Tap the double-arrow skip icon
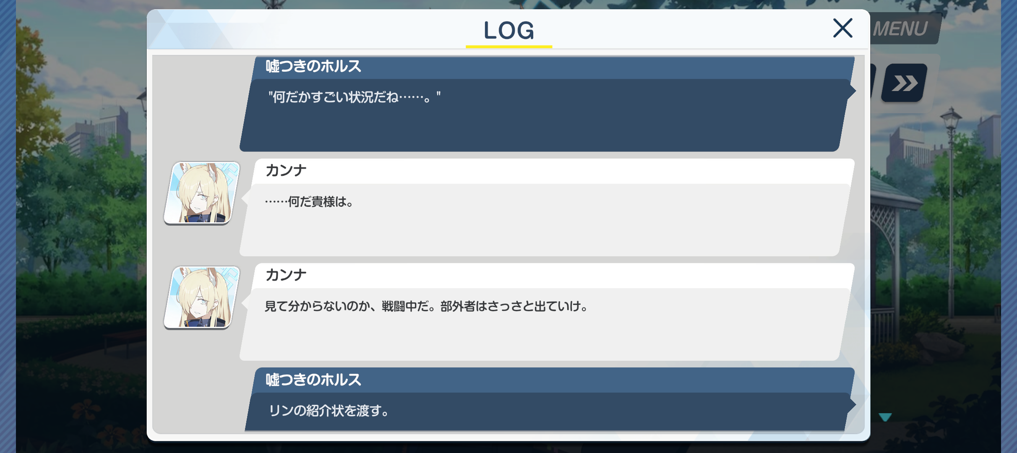The height and width of the screenshot is (453, 1017). [905, 83]
